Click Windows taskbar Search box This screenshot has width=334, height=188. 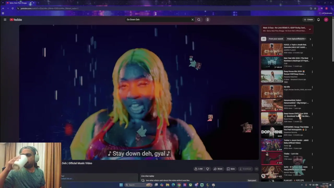click(x=138, y=185)
